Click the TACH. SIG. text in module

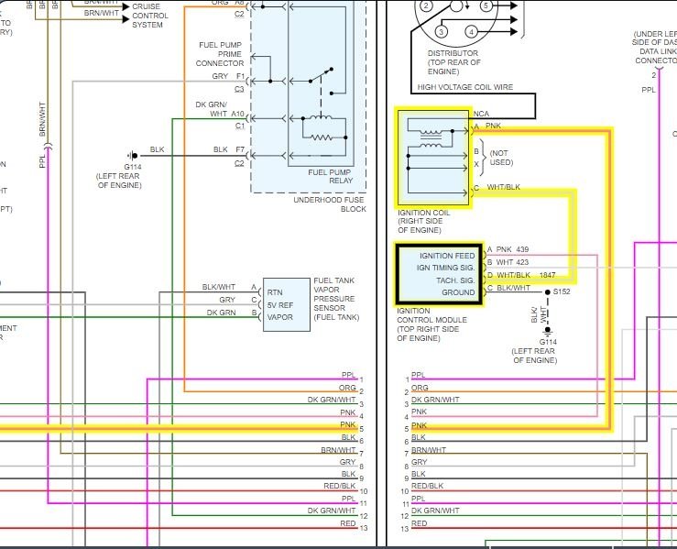coord(455,280)
